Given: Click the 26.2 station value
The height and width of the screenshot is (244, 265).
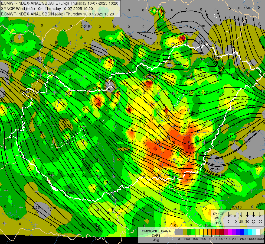Looking at the screenshot, I should pyautogui.click(x=220, y=158).
